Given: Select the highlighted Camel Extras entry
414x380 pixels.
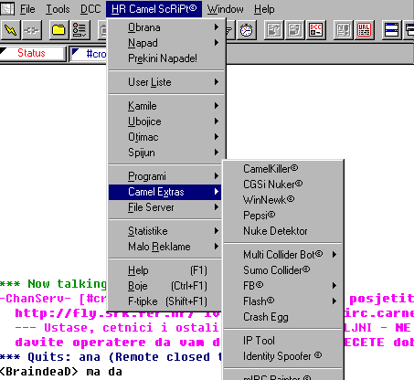Looking at the screenshot, I should (165, 192).
